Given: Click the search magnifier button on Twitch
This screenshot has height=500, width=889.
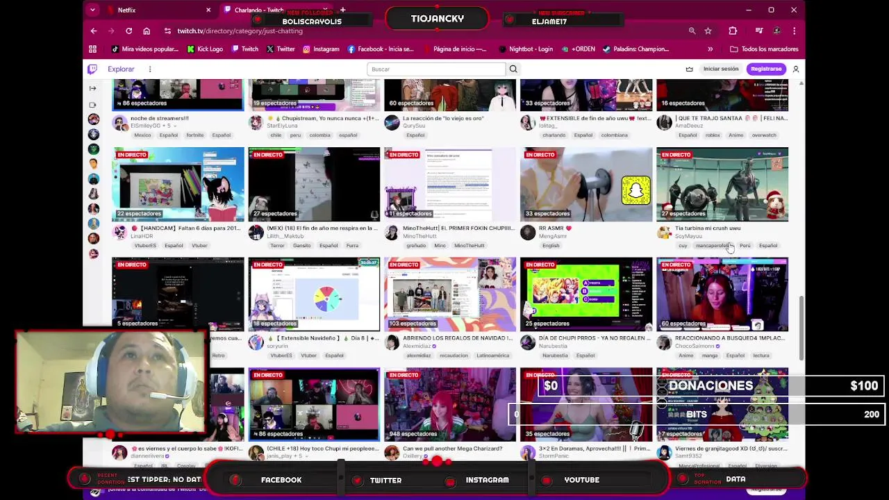Looking at the screenshot, I should [x=513, y=69].
